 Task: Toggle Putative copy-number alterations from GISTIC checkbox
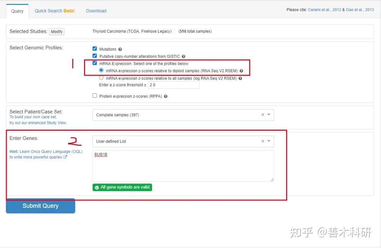tap(95, 56)
